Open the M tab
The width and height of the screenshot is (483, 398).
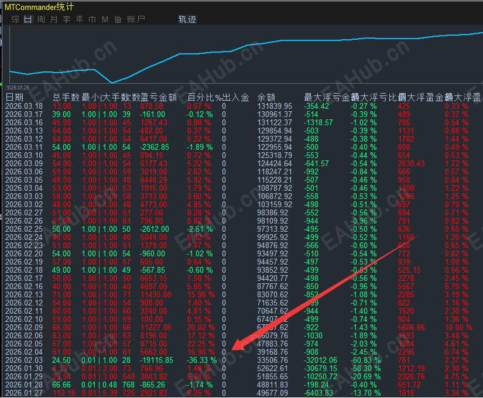pos(105,19)
